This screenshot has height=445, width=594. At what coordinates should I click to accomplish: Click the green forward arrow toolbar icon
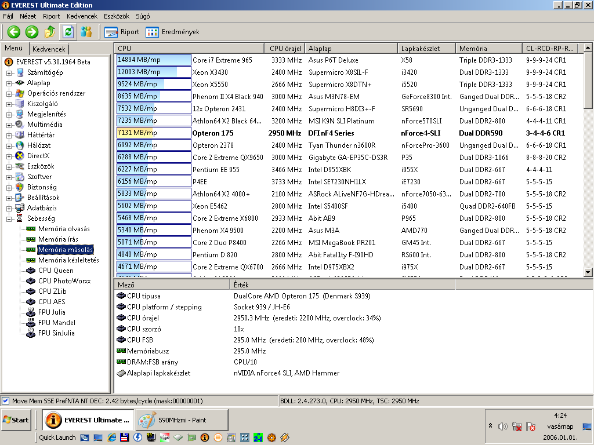click(x=32, y=32)
